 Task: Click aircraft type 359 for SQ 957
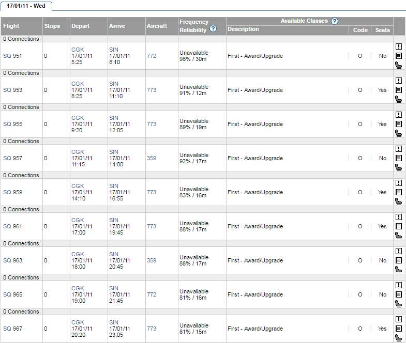point(151,158)
